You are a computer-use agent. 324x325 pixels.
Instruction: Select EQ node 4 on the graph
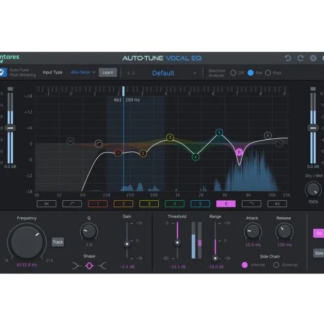195,157
